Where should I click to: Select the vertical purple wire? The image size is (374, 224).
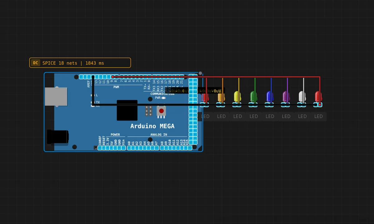pos(287,86)
